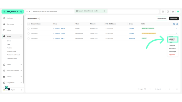Tick the checkbox for quote 2025331_8de1b
The height and width of the screenshot is (102, 182).
tap(29, 28)
